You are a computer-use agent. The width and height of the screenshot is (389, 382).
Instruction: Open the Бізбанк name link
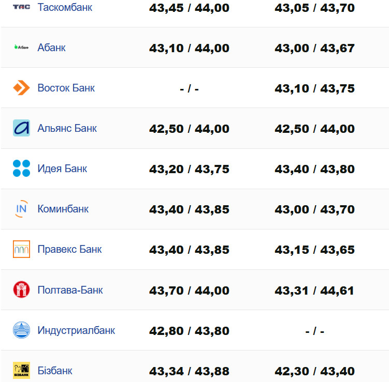(x=55, y=370)
